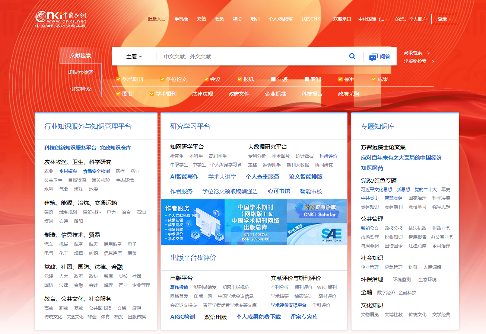Open 个人成果免费下载 link
This screenshot has height=334, width=486.
(x=258, y=317)
